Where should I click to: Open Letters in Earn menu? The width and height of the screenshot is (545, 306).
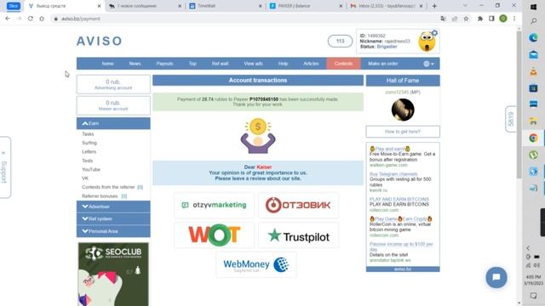click(89, 151)
